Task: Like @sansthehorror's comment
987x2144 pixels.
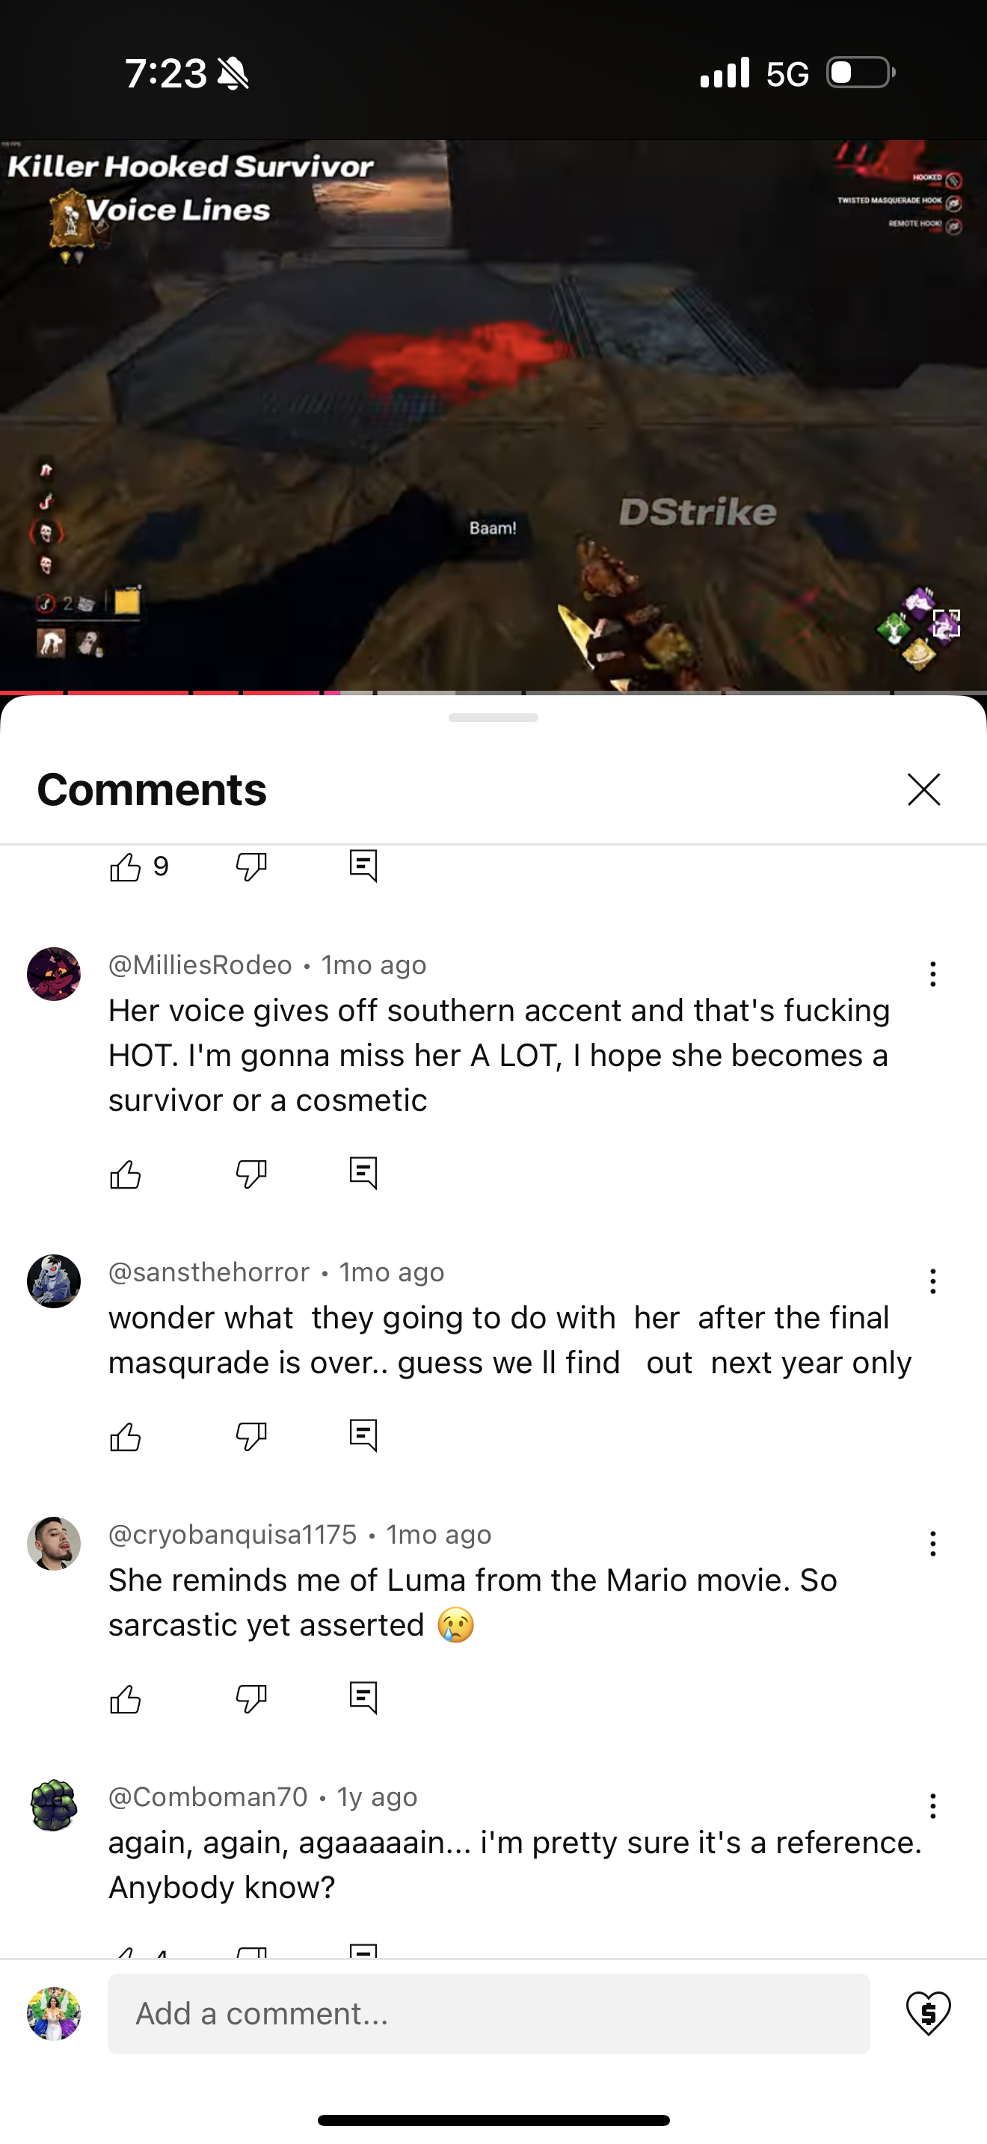Action: tap(126, 1437)
